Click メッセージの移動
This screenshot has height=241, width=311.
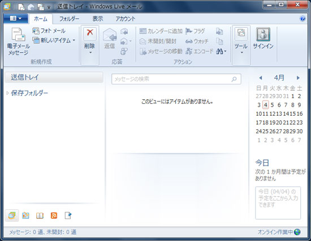[x=161, y=51]
